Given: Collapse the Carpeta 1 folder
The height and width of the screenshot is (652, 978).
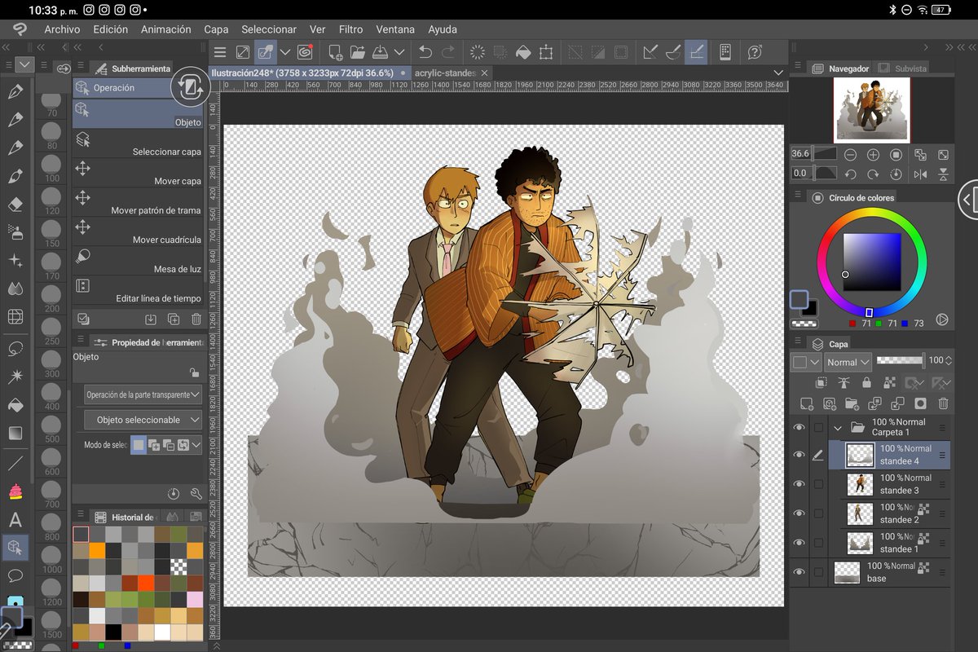Looking at the screenshot, I should [x=838, y=427].
